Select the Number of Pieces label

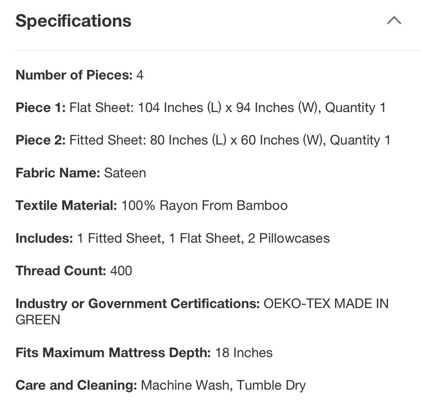(74, 75)
